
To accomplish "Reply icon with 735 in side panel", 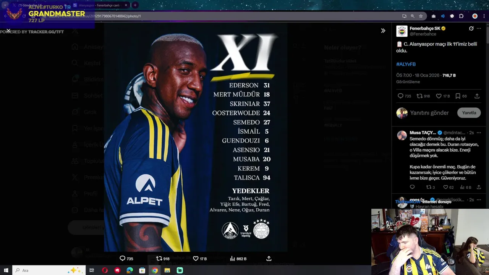I will (400, 96).
